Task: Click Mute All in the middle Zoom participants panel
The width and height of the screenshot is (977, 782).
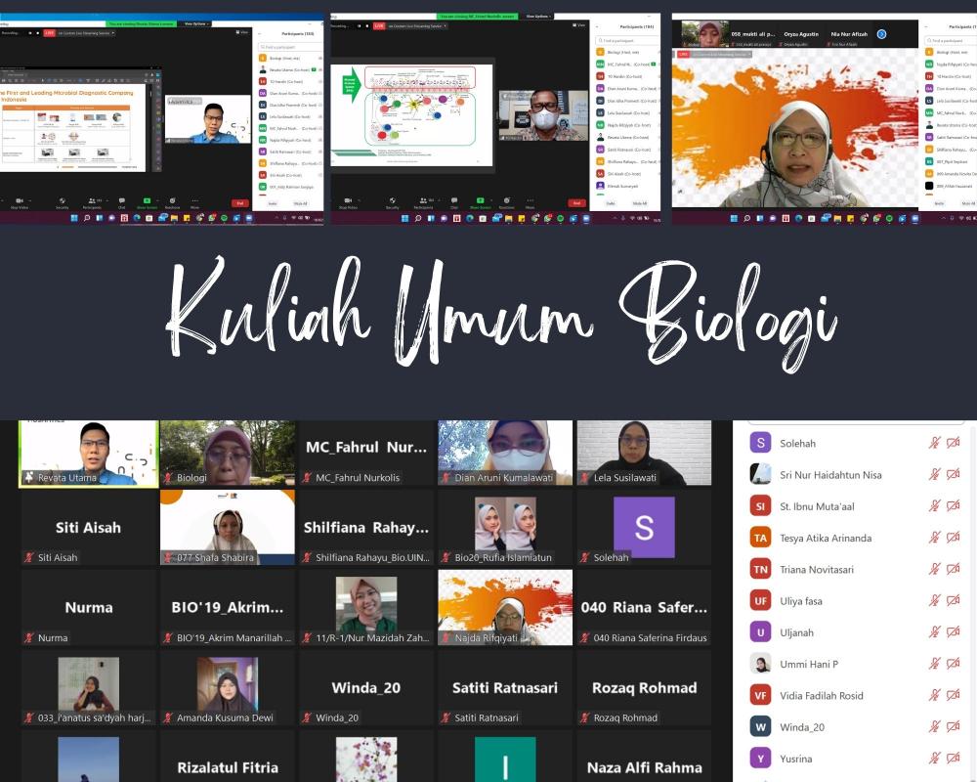Action: [x=638, y=203]
